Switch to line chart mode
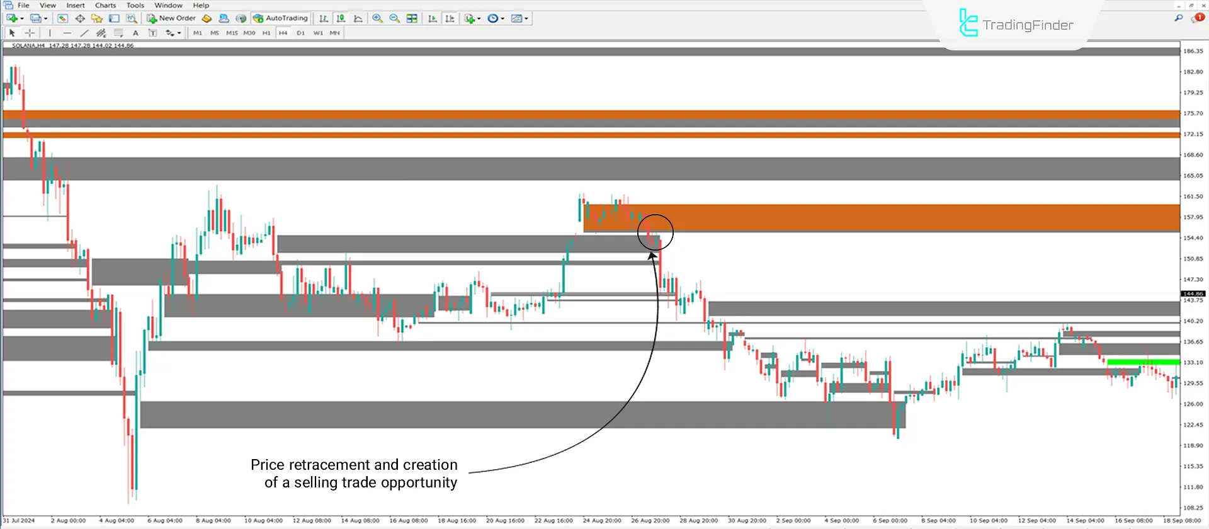Screen dimensions: 1209x529 [358, 18]
